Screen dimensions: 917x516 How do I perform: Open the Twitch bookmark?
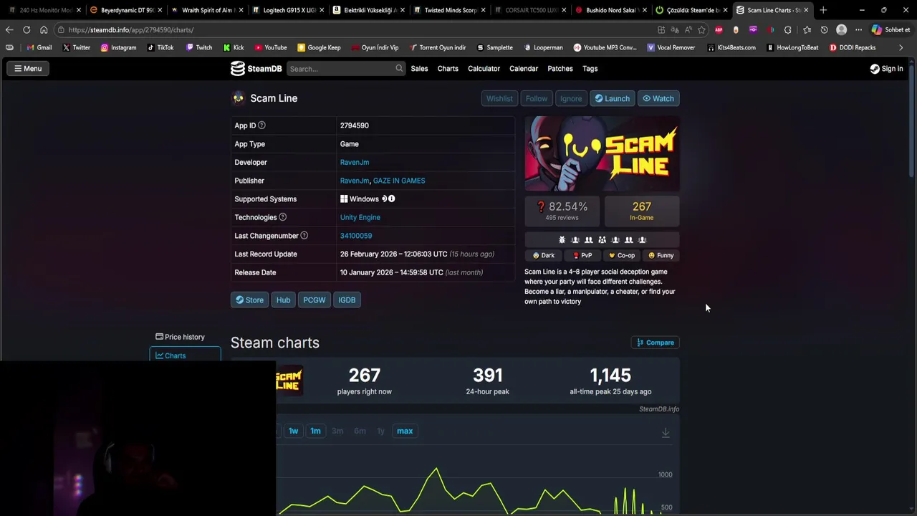click(x=198, y=47)
